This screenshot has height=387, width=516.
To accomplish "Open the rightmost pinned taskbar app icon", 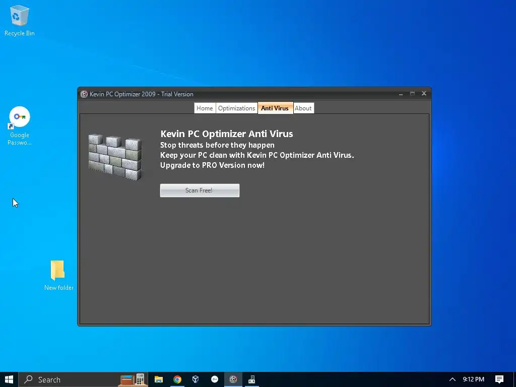I will click(x=252, y=379).
